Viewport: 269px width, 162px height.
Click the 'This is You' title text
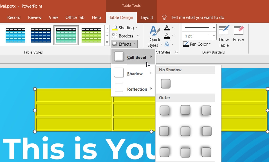tap(79, 148)
